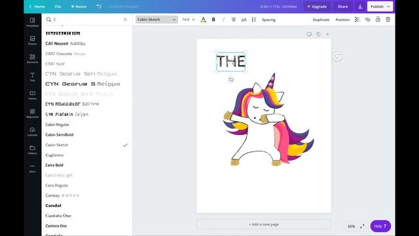Screen dimensions: 419x236
Task: Lock the selected element
Action: point(378,20)
